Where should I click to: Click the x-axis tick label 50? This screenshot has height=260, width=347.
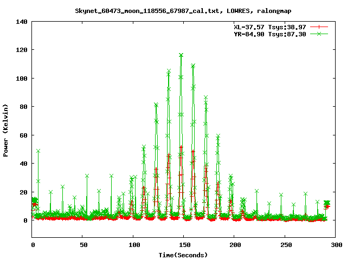click(83, 245)
